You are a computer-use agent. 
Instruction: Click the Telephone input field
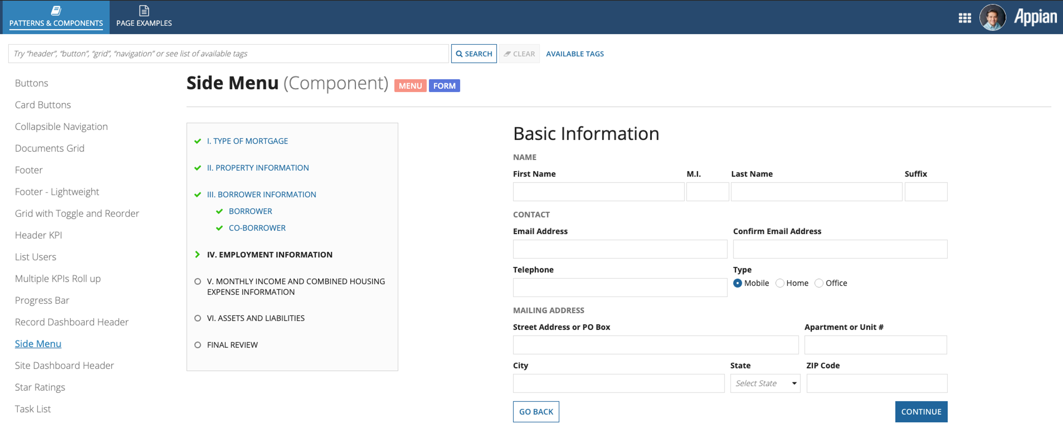point(620,287)
